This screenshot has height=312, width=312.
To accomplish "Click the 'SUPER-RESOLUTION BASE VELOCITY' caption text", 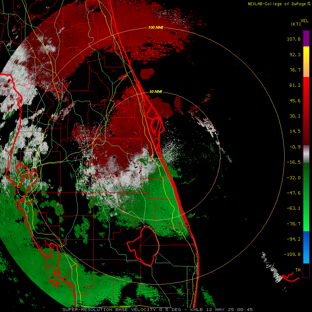I will (x=109, y=310).
